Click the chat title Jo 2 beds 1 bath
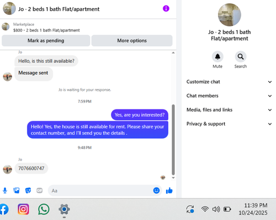This screenshot has height=220, width=276. (x=59, y=9)
